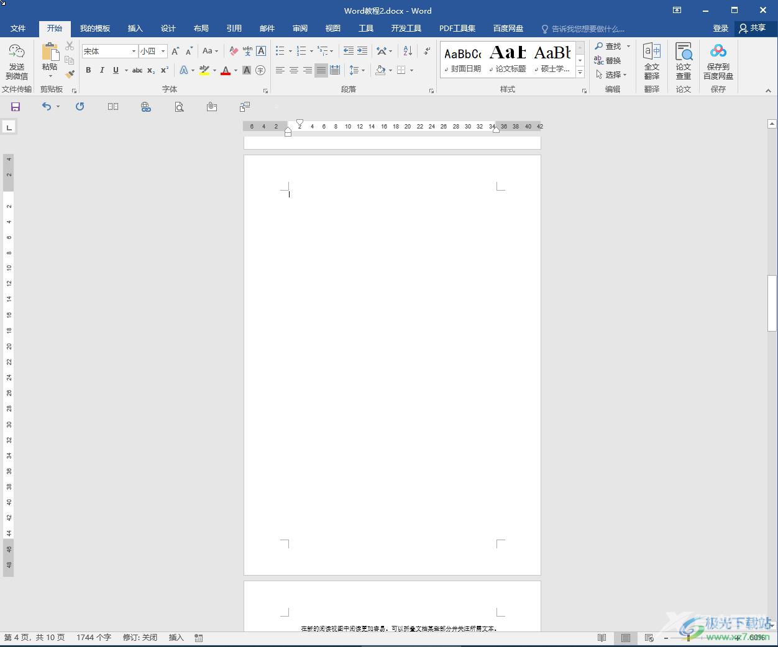Expand the paste options arrow
The height and width of the screenshot is (647, 778).
tap(50, 76)
